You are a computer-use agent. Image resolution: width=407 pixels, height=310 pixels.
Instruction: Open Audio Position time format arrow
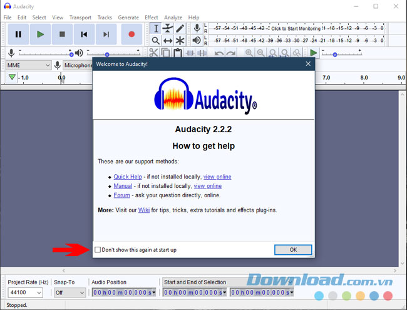[x=153, y=292]
